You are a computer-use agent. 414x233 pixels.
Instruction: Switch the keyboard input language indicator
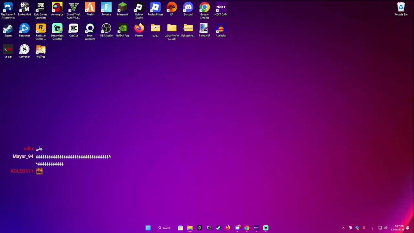(372, 228)
